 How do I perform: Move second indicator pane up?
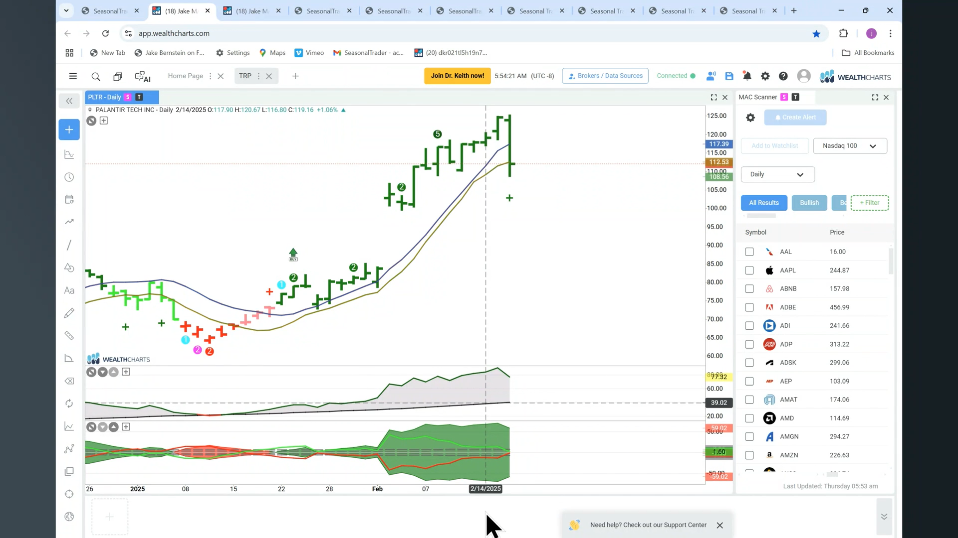[114, 427]
